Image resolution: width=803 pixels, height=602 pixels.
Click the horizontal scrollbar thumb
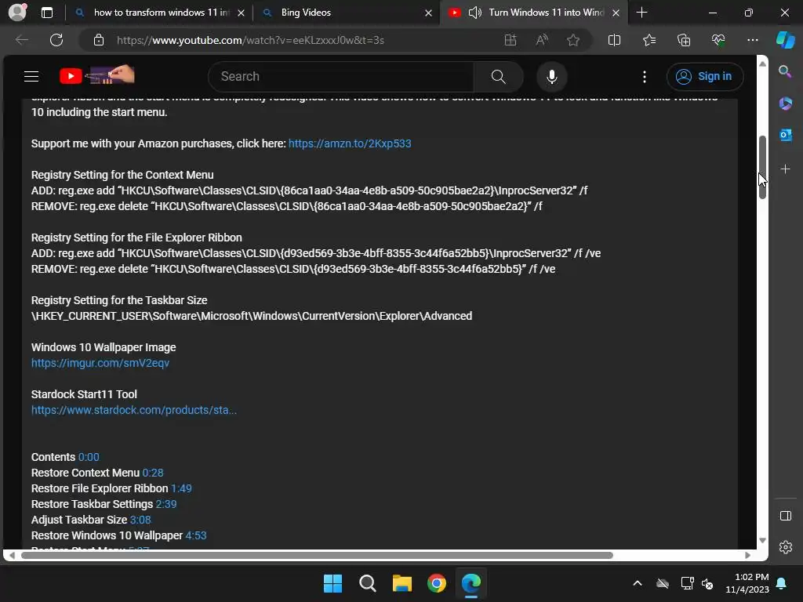pos(317,556)
